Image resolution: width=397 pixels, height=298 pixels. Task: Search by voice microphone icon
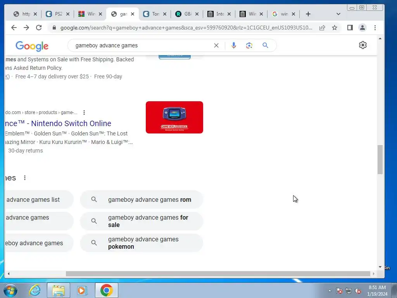(234, 45)
